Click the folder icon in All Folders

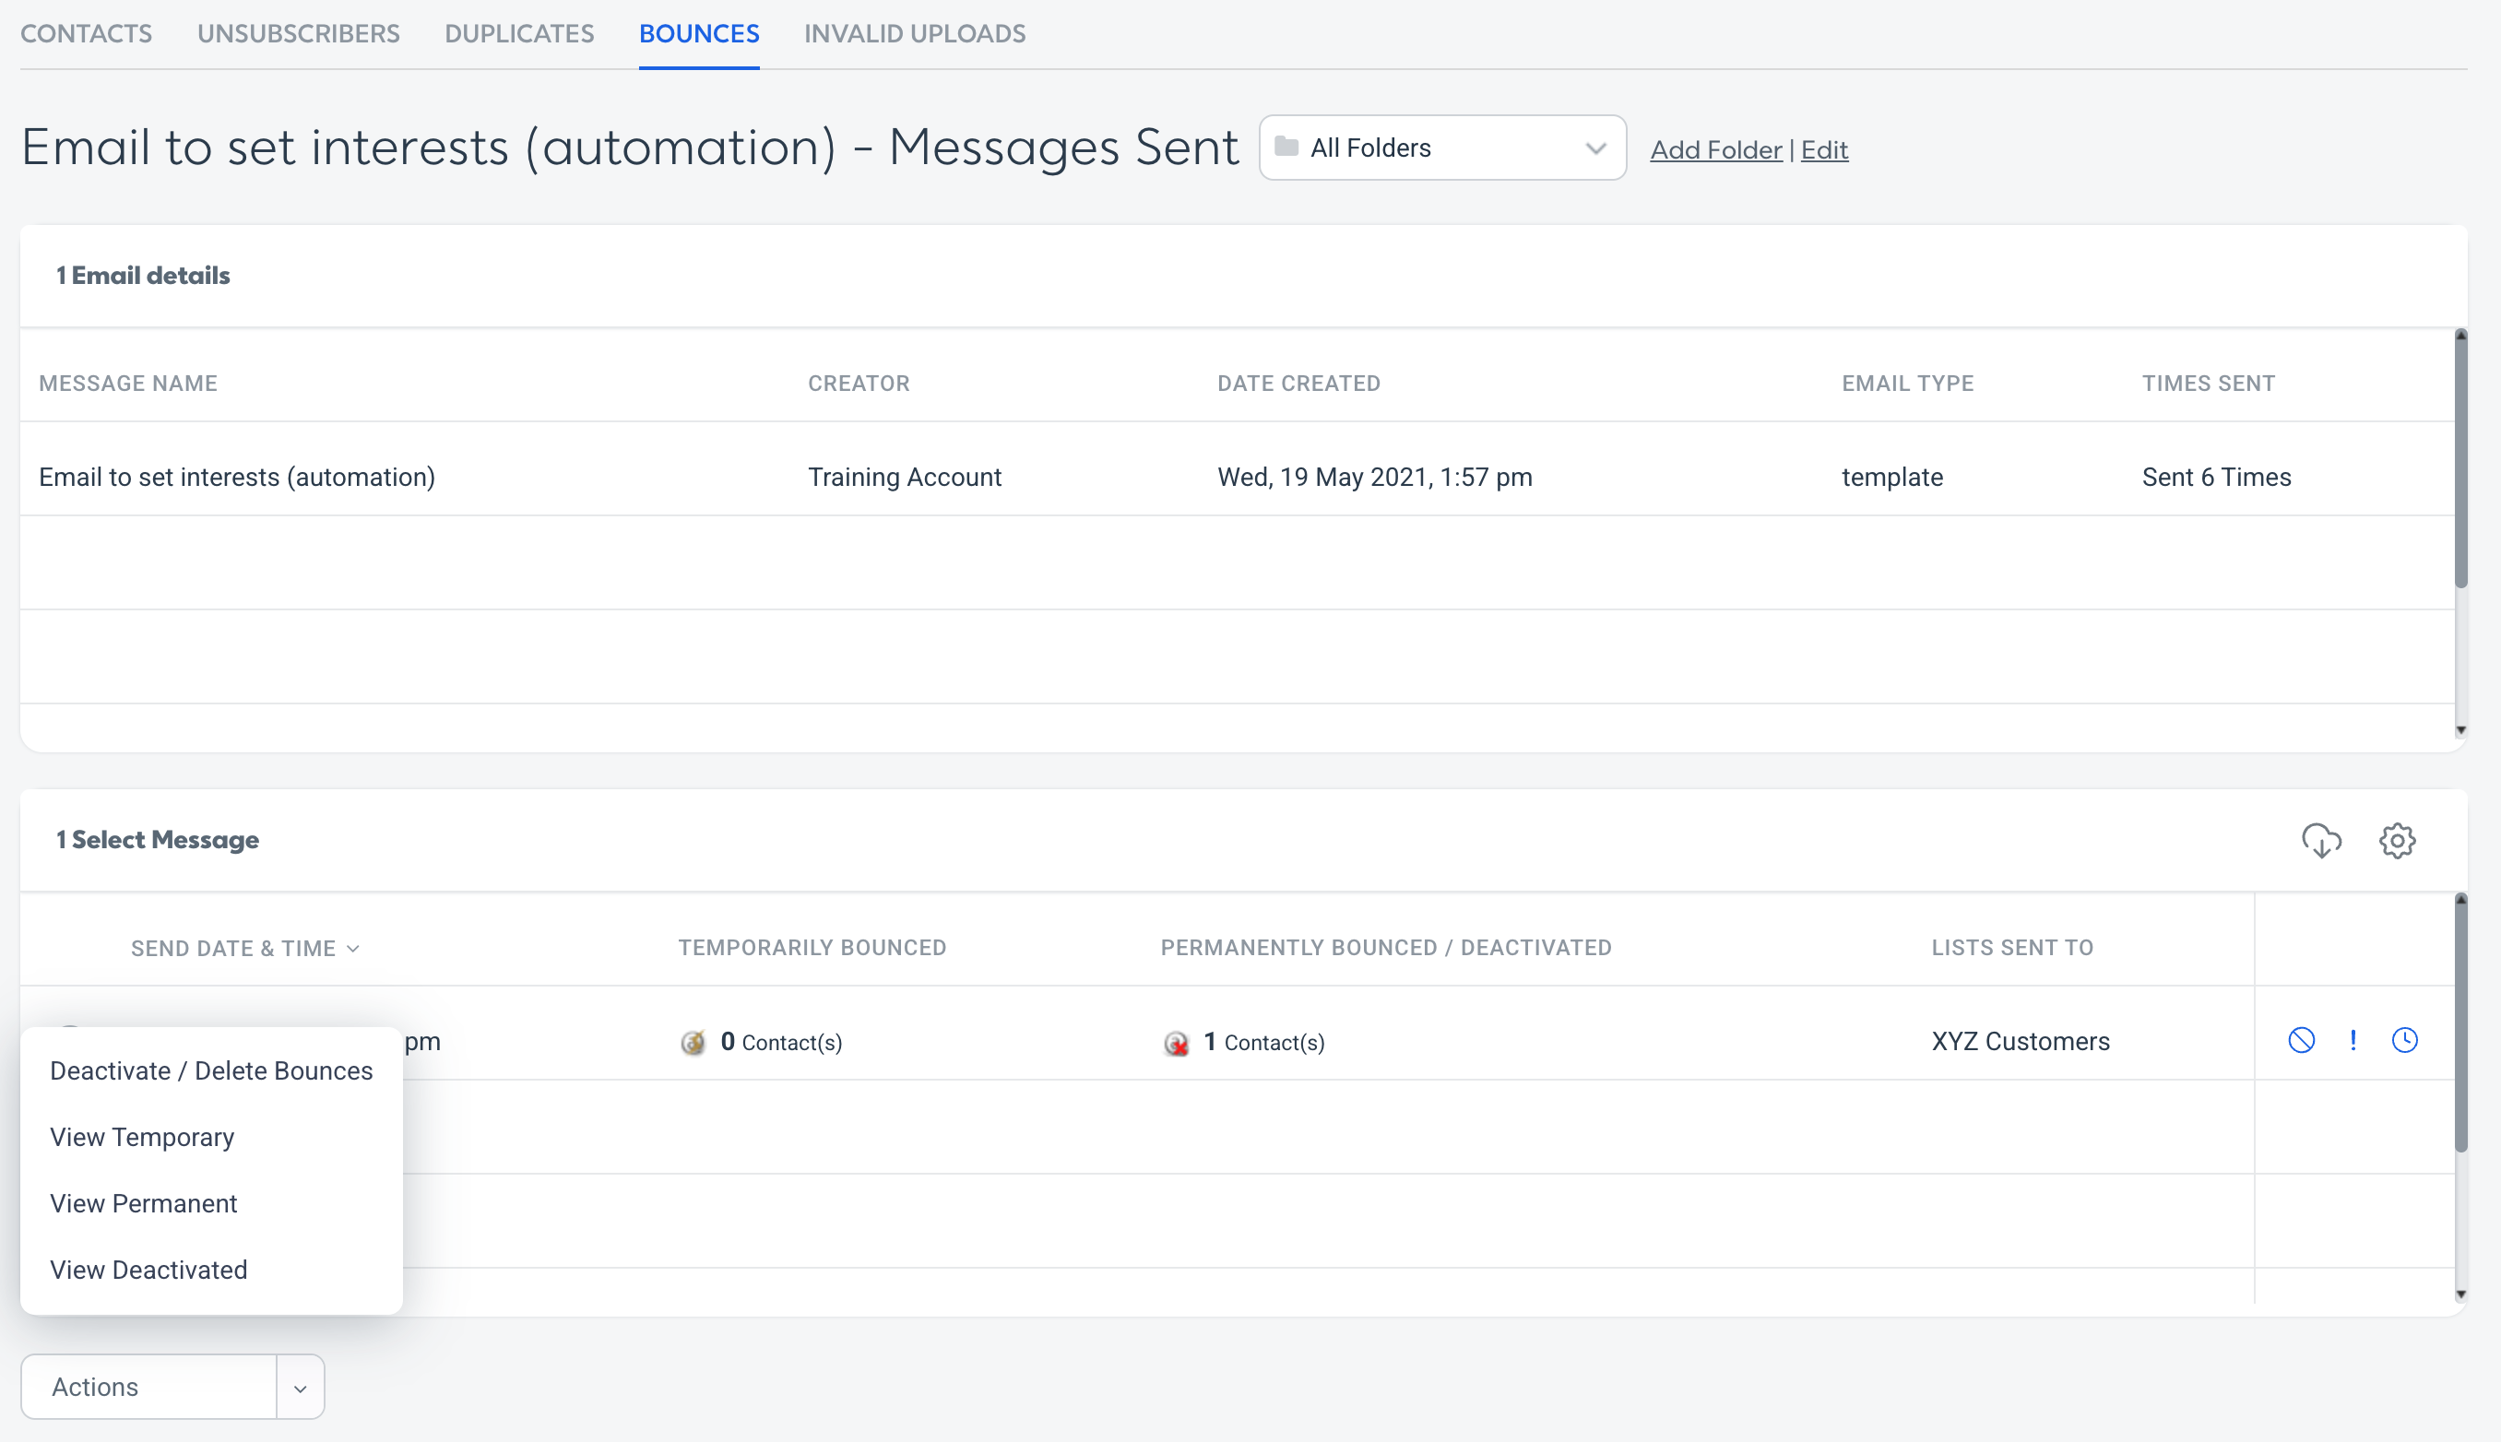click(1286, 147)
